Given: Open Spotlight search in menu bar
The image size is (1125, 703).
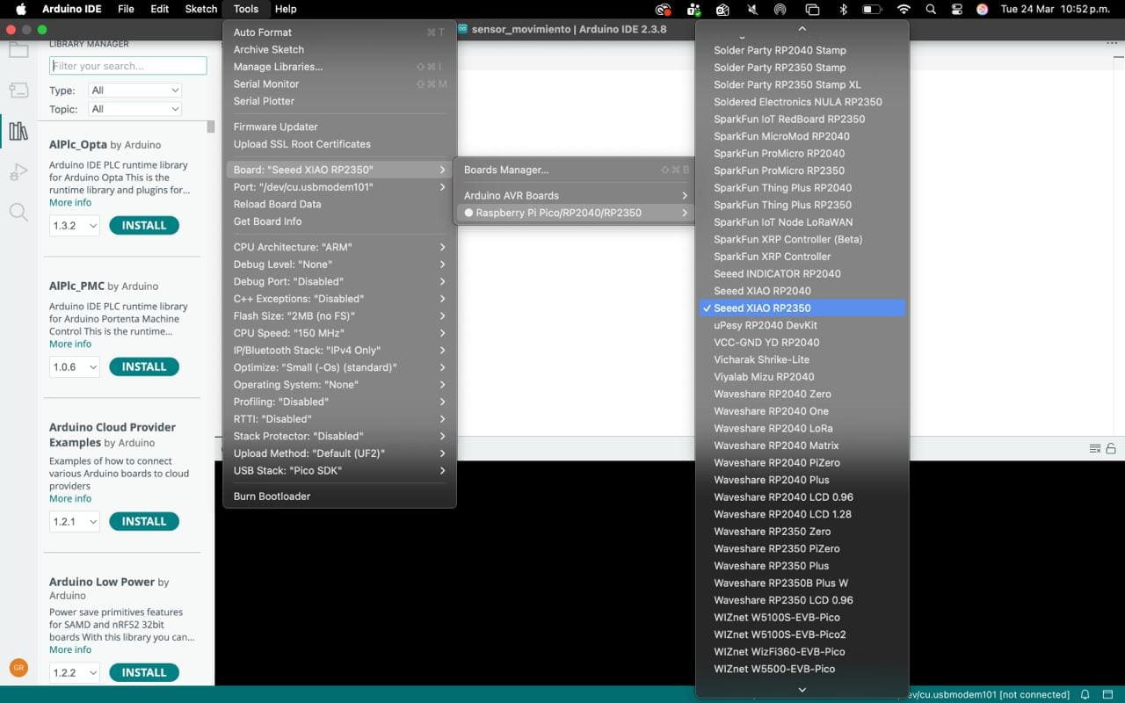Looking at the screenshot, I should (931, 9).
